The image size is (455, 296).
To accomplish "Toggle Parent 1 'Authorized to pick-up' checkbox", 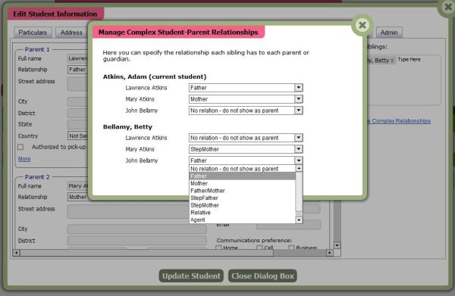I will [x=20, y=147].
